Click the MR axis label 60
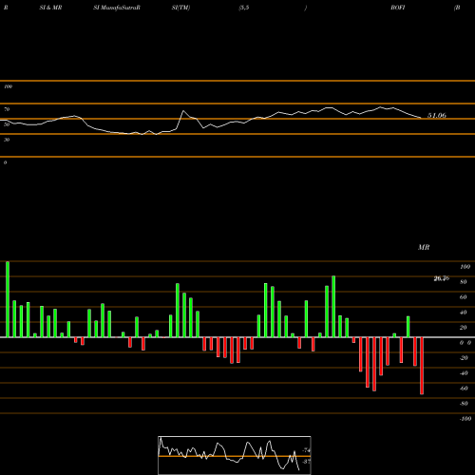Screen dimensions: 475x475 [x=464, y=297]
